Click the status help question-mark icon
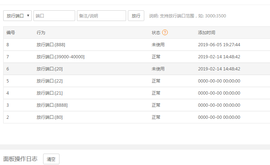This screenshot has width=270, height=165. (x=165, y=32)
